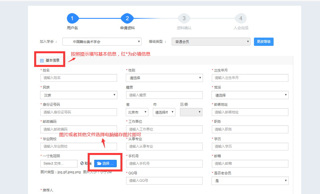Screen dimensions: 320x194
Task: Open the 省 dropdown showing 北京市
Action: point(137,112)
